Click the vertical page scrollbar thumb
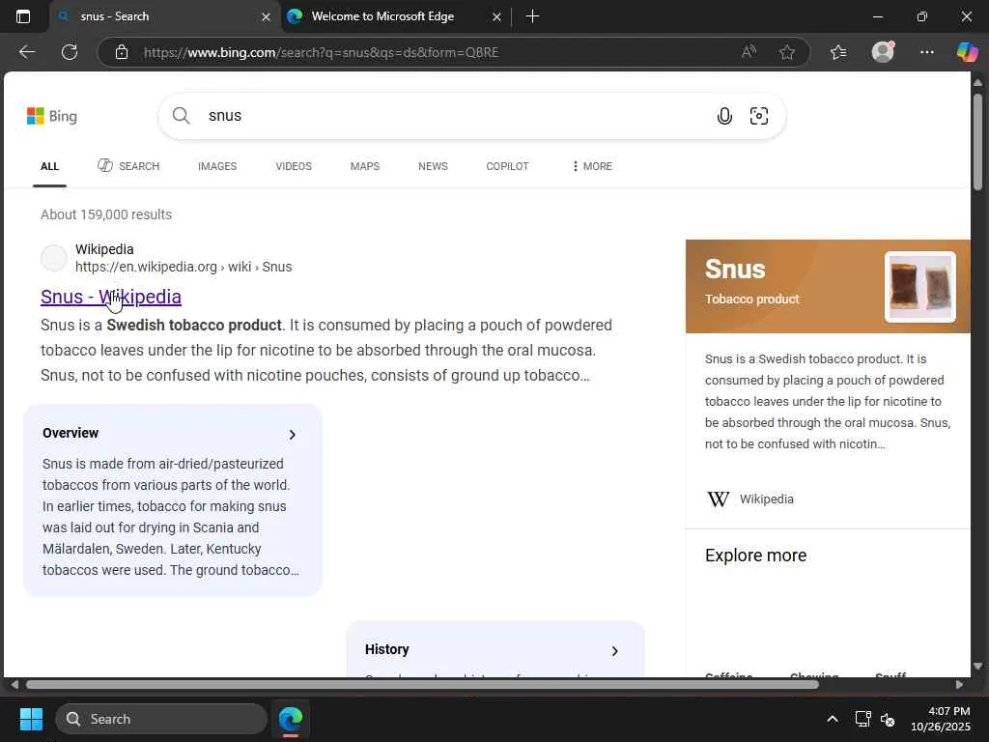 coord(977,141)
